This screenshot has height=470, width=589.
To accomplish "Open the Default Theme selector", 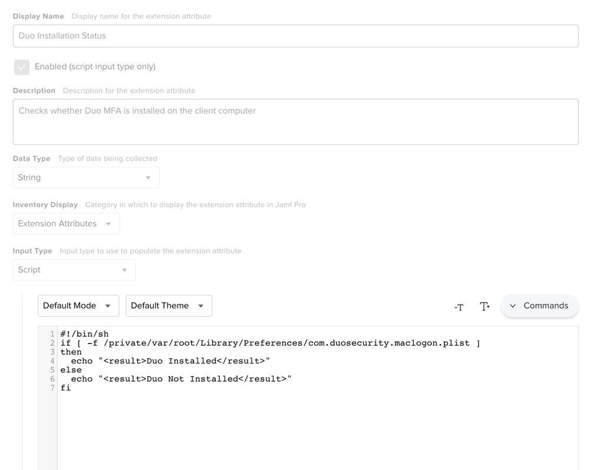I will (x=169, y=306).
